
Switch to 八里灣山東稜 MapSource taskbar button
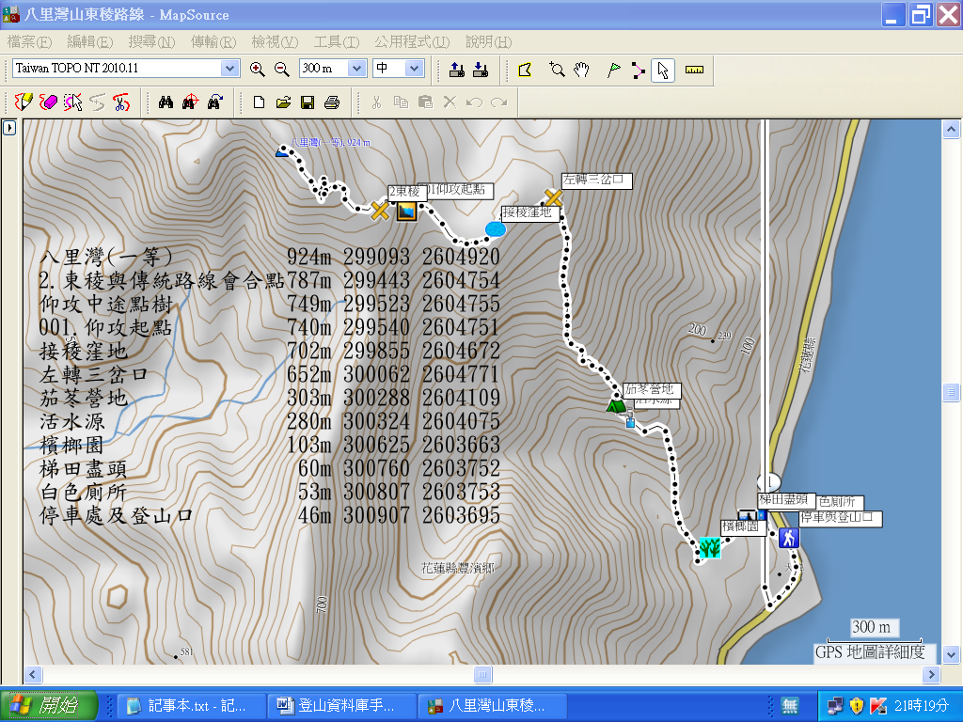click(492, 706)
